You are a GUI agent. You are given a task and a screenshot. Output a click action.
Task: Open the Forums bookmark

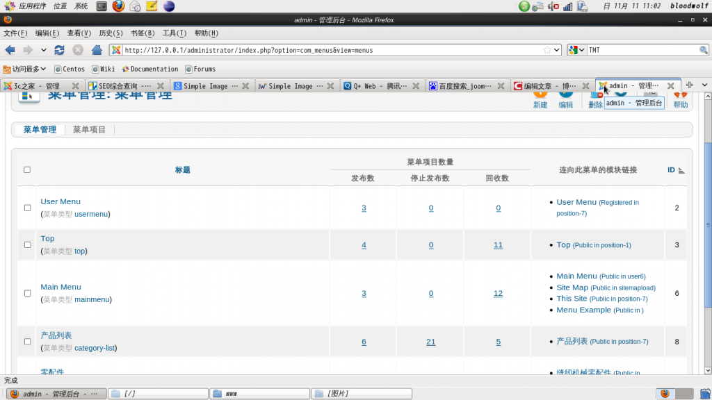(200, 69)
